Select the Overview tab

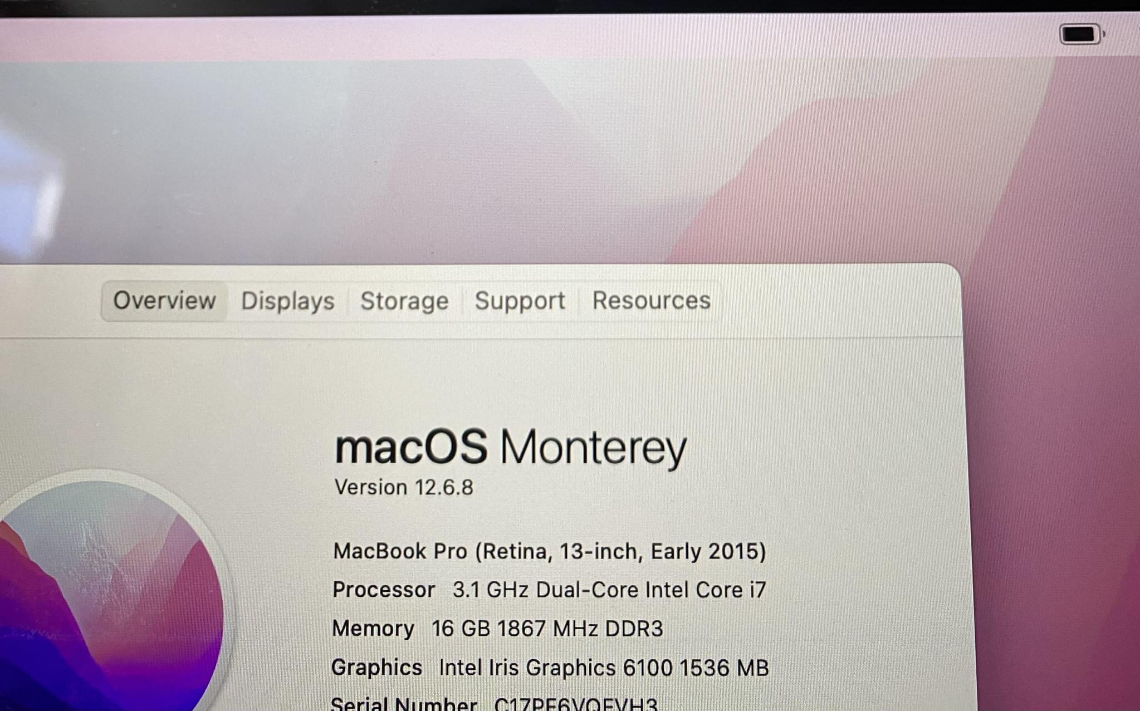164,301
